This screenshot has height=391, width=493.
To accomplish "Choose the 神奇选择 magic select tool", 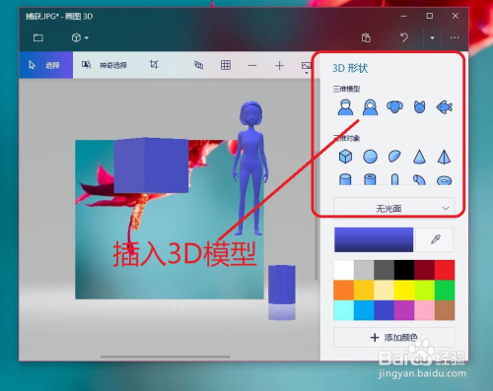I will [105, 65].
